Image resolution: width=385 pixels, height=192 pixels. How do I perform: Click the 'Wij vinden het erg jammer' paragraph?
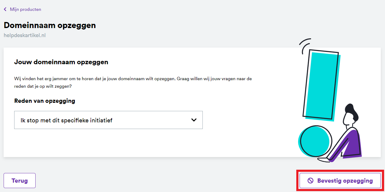pos(133,83)
